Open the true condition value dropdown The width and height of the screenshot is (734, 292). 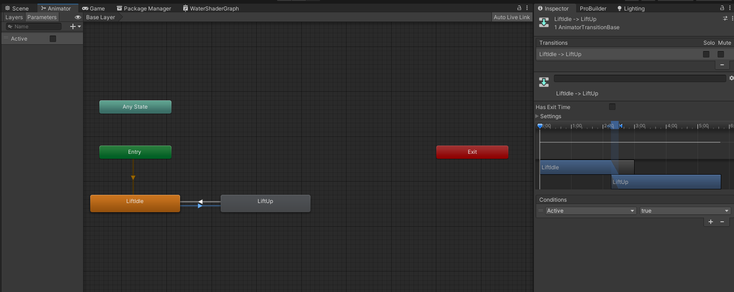685,211
